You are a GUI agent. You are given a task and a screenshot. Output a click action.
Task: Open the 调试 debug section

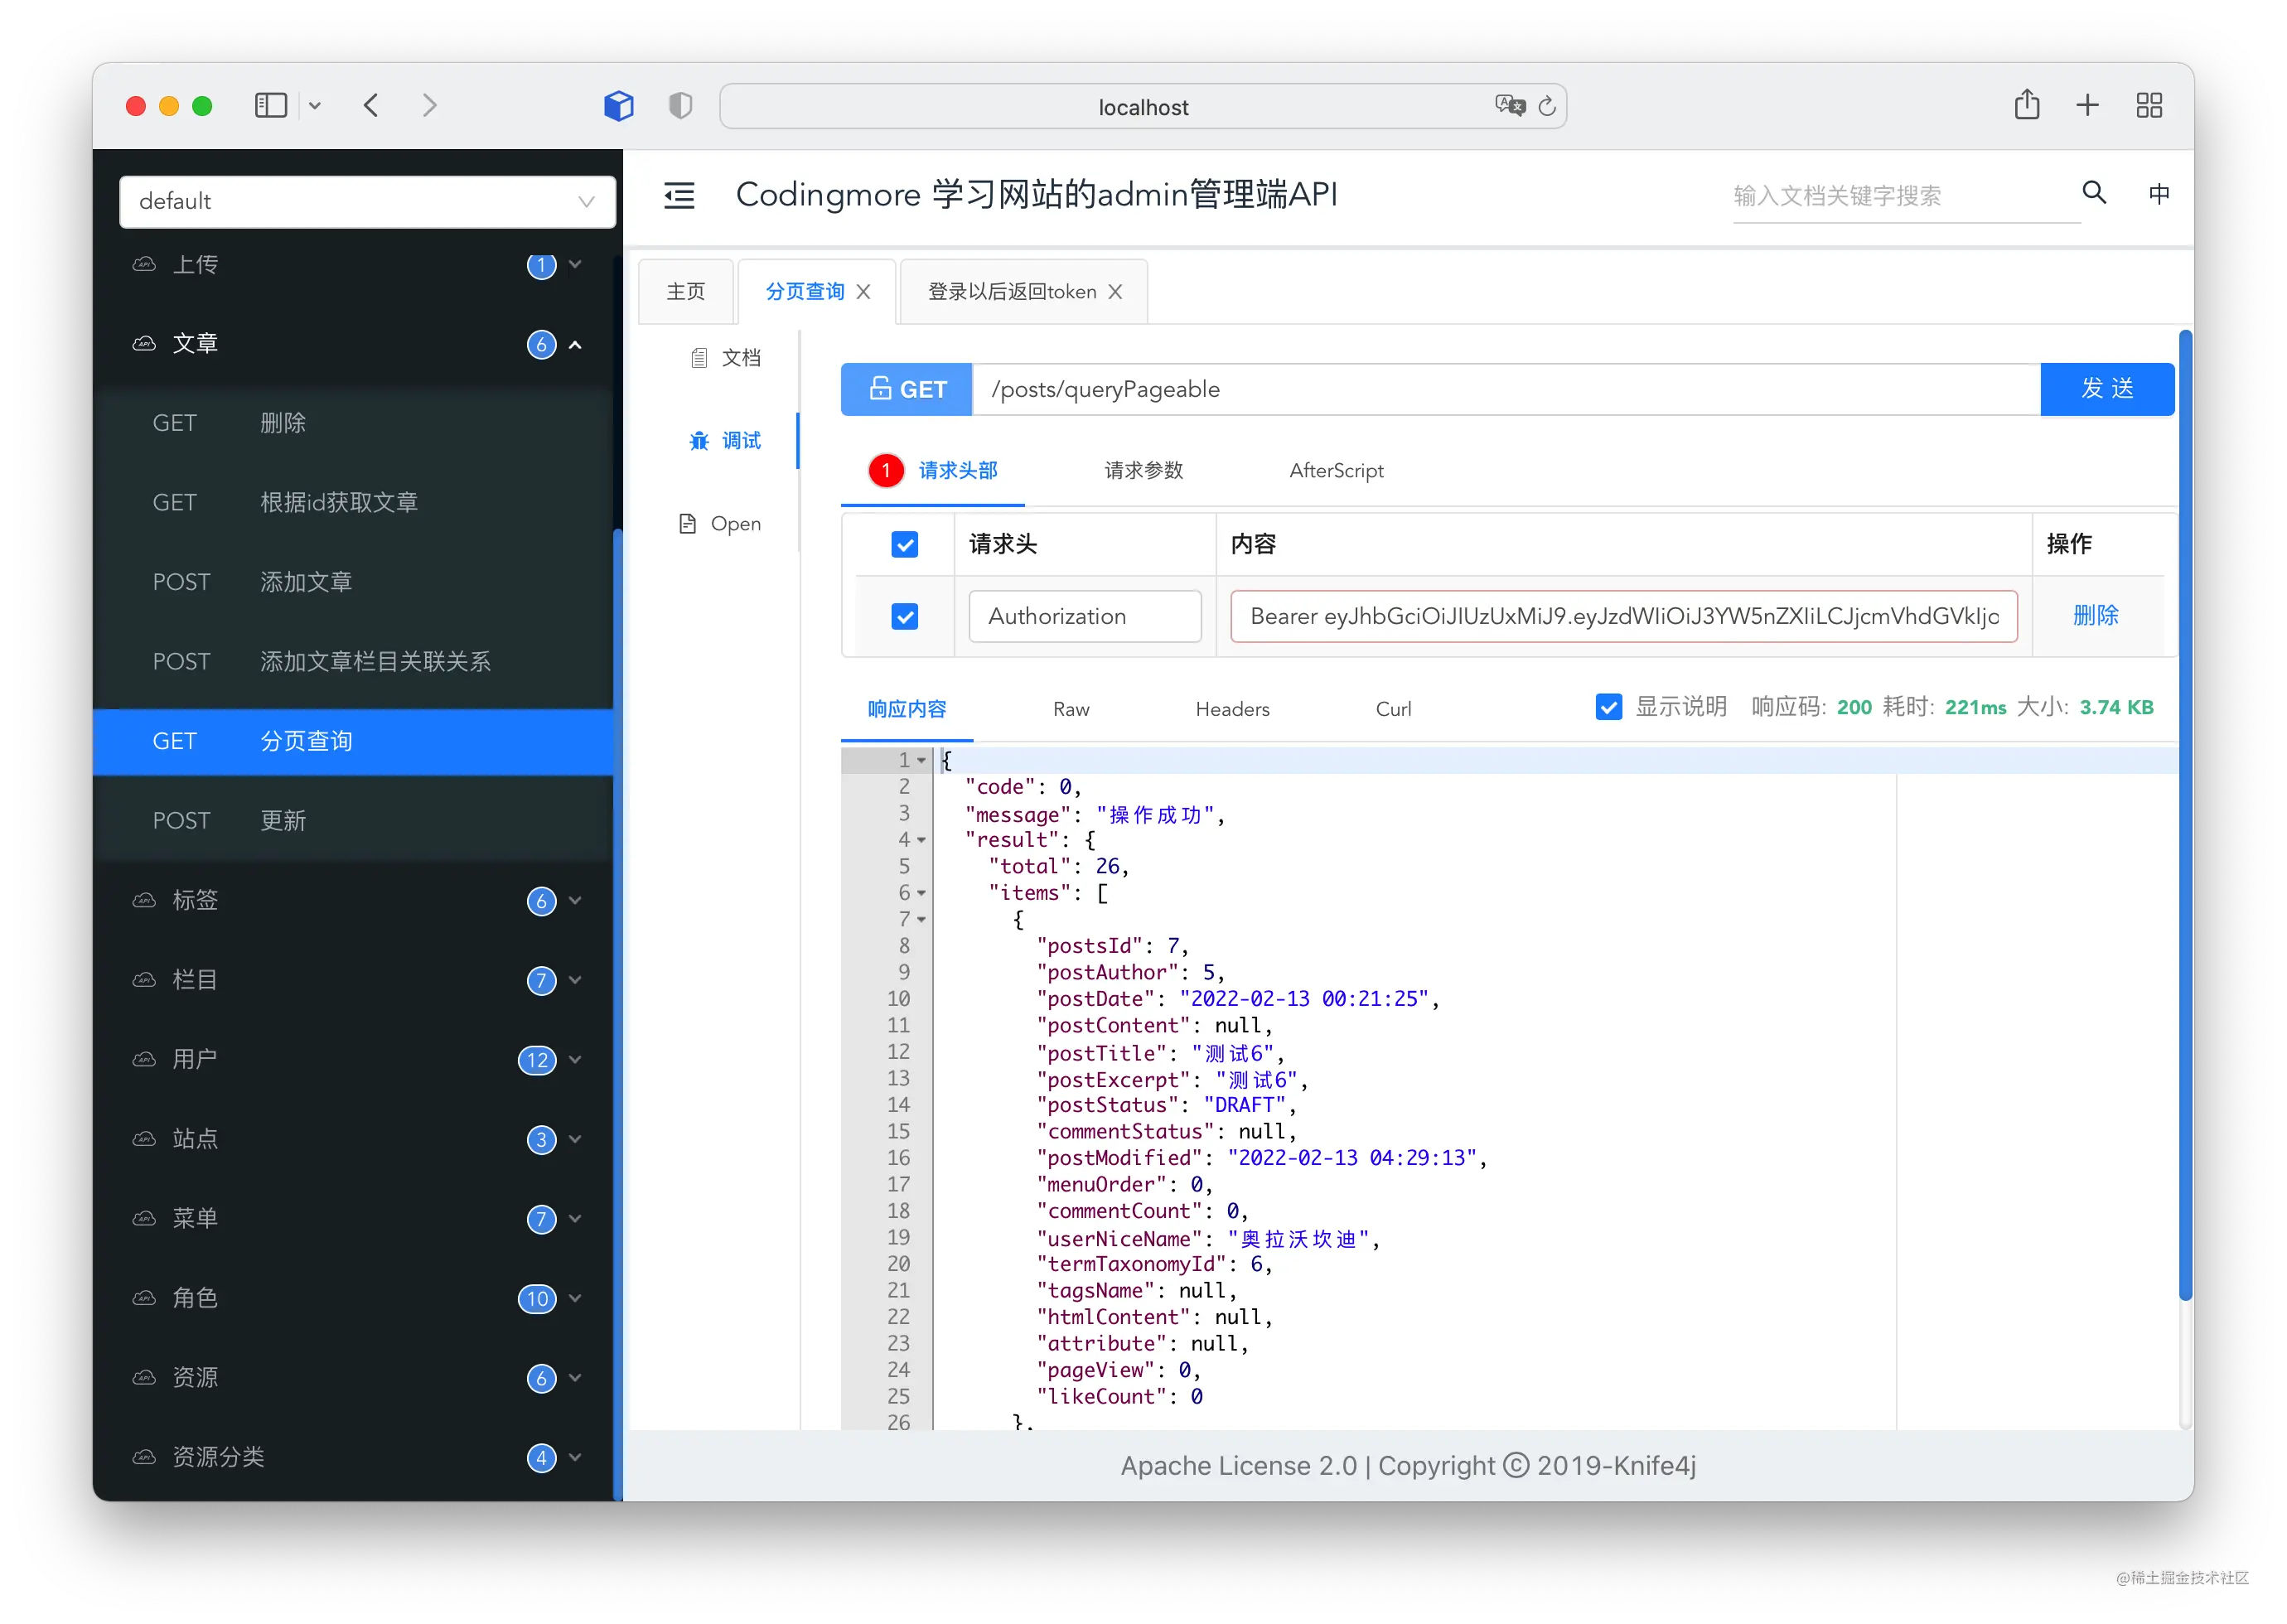click(725, 441)
